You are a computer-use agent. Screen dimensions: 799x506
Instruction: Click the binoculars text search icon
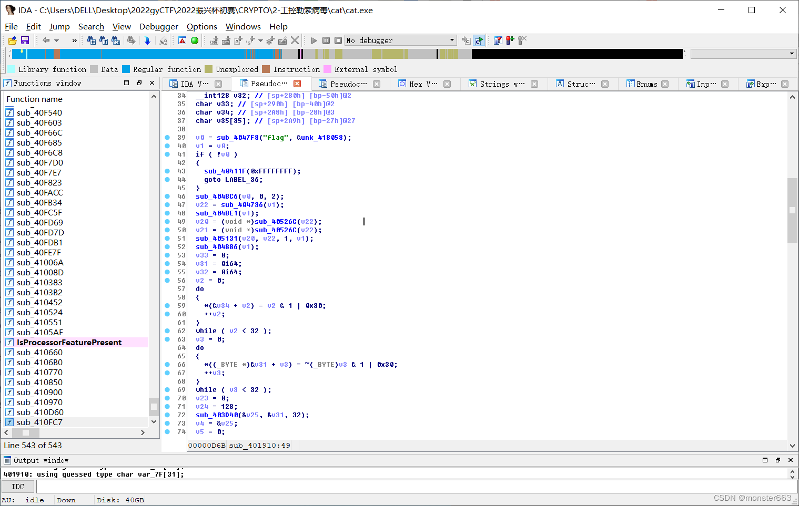coord(104,40)
